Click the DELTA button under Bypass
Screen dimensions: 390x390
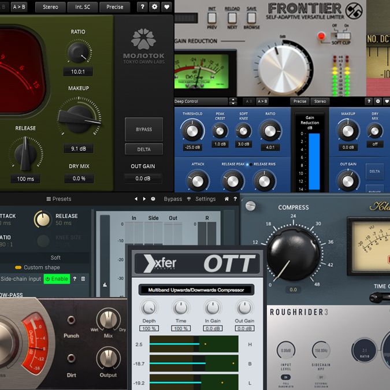click(x=144, y=149)
